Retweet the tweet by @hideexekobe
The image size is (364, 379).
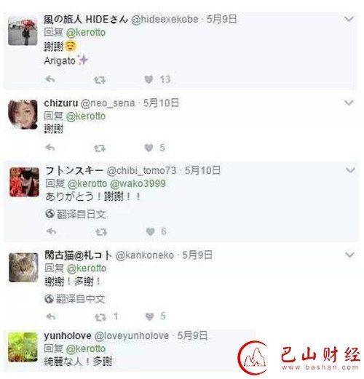[x=100, y=79]
